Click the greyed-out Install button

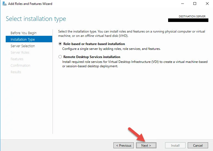point(175,145)
